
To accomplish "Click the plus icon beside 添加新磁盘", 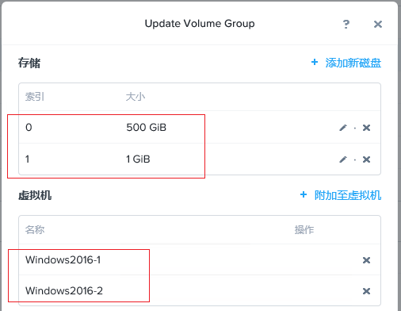I will [315, 62].
